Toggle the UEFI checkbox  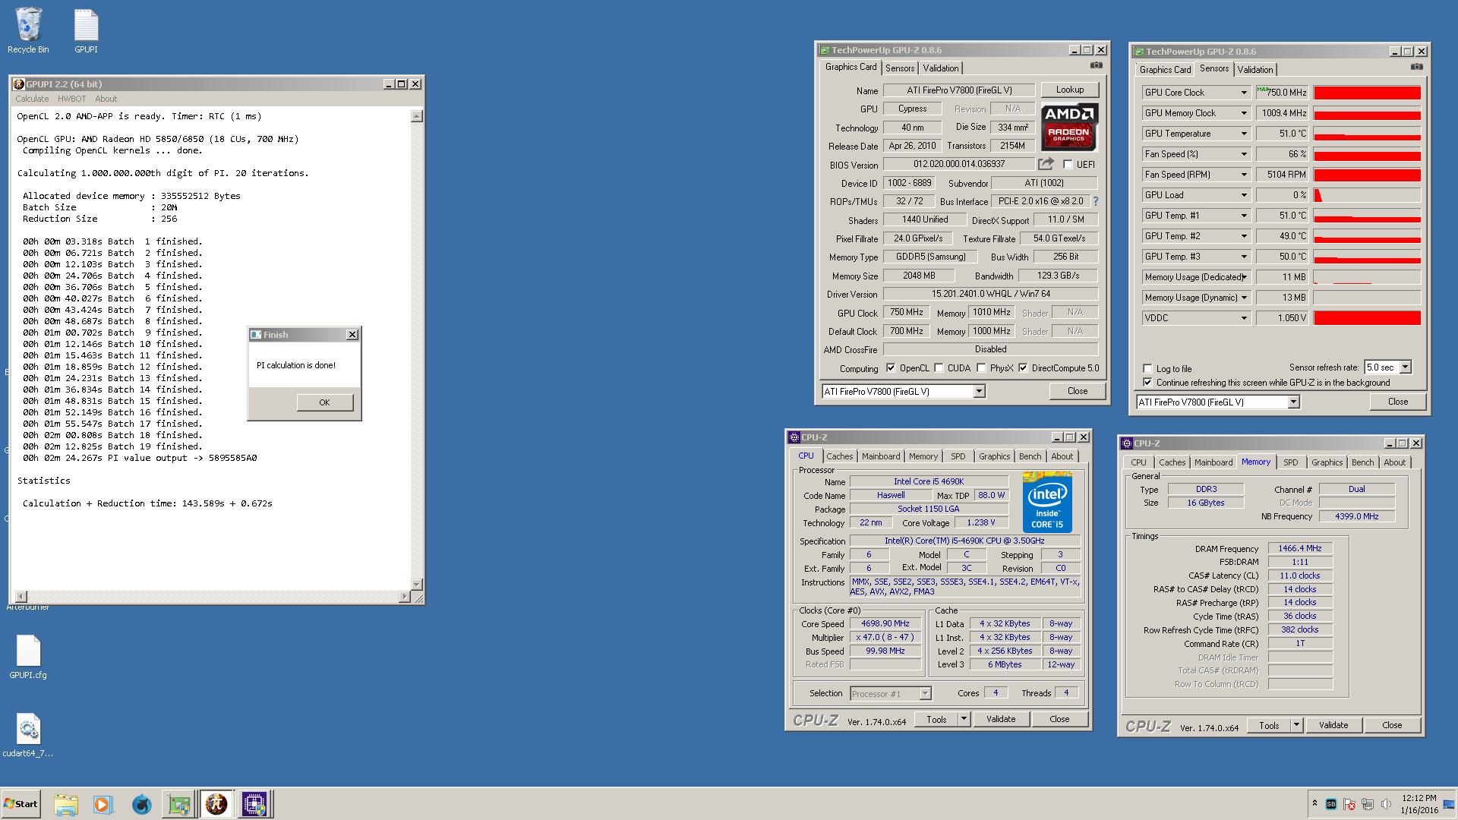click(1068, 164)
